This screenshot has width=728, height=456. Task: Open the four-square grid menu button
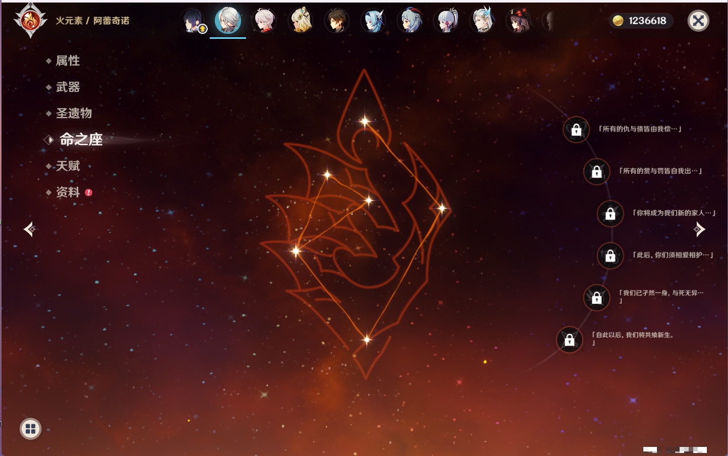(x=30, y=429)
